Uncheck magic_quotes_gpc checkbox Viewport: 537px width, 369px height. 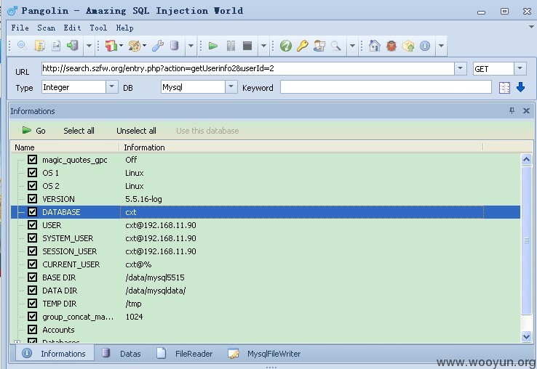(32, 159)
